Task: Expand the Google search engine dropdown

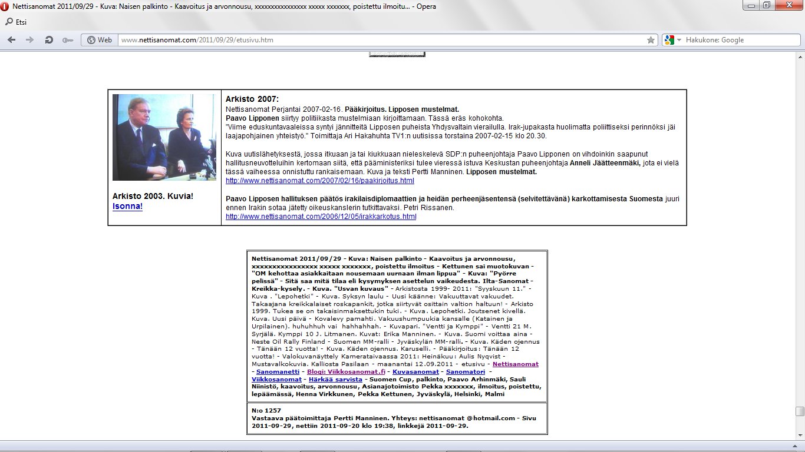Action: [x=672, y=40]
